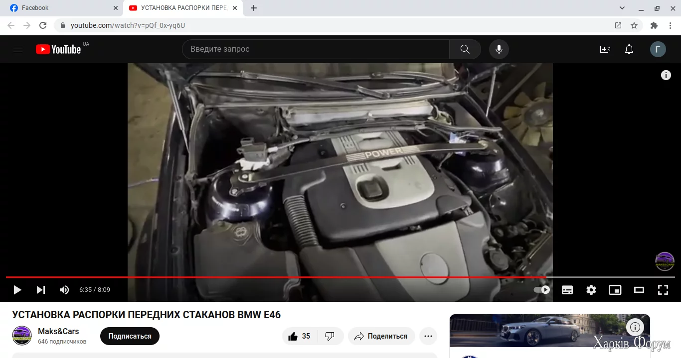
Task: Open a new browser tab
Action: (x=254, y=8)
